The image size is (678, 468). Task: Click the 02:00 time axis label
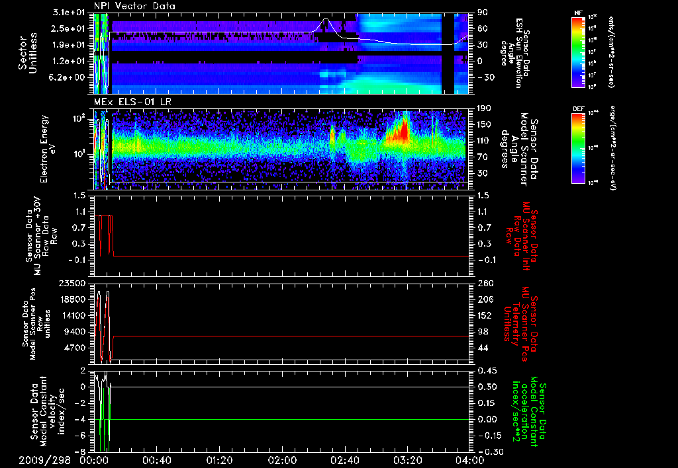(x=282, y=460)
